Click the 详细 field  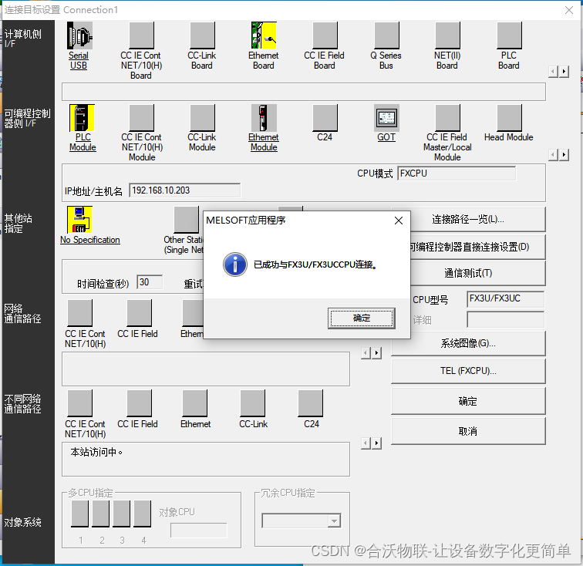(x=506, y=319)
